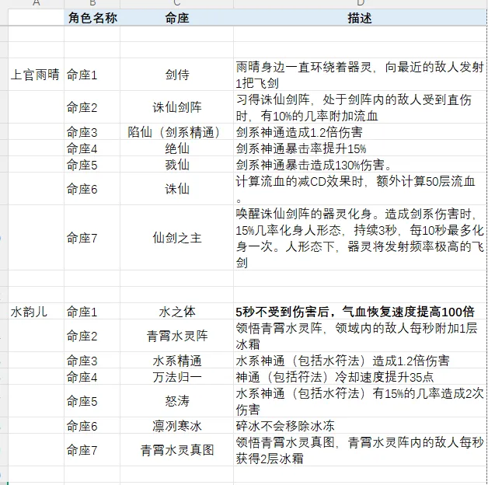Select the 上官雨晴 character name cell
The height and width of the screenshot is (485, 488).
pos(35,75)
